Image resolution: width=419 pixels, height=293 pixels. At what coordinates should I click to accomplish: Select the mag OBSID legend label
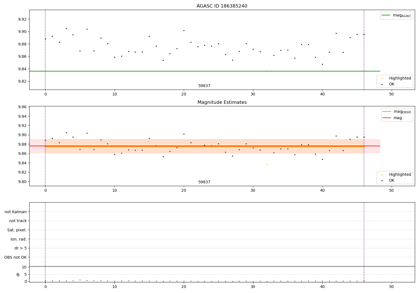tap(402, 112)
